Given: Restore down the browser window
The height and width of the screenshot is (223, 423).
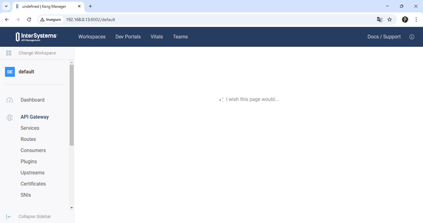Looking at the screenshot, I should tap(402, 6).
